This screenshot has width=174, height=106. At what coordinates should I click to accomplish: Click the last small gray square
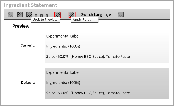pyautogui.click(x=47, y=16)
